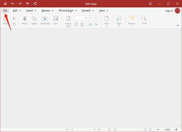This screenshot has width=182, height=132.
Task: Go to previous page button
Action: click(x=72, y=130)
